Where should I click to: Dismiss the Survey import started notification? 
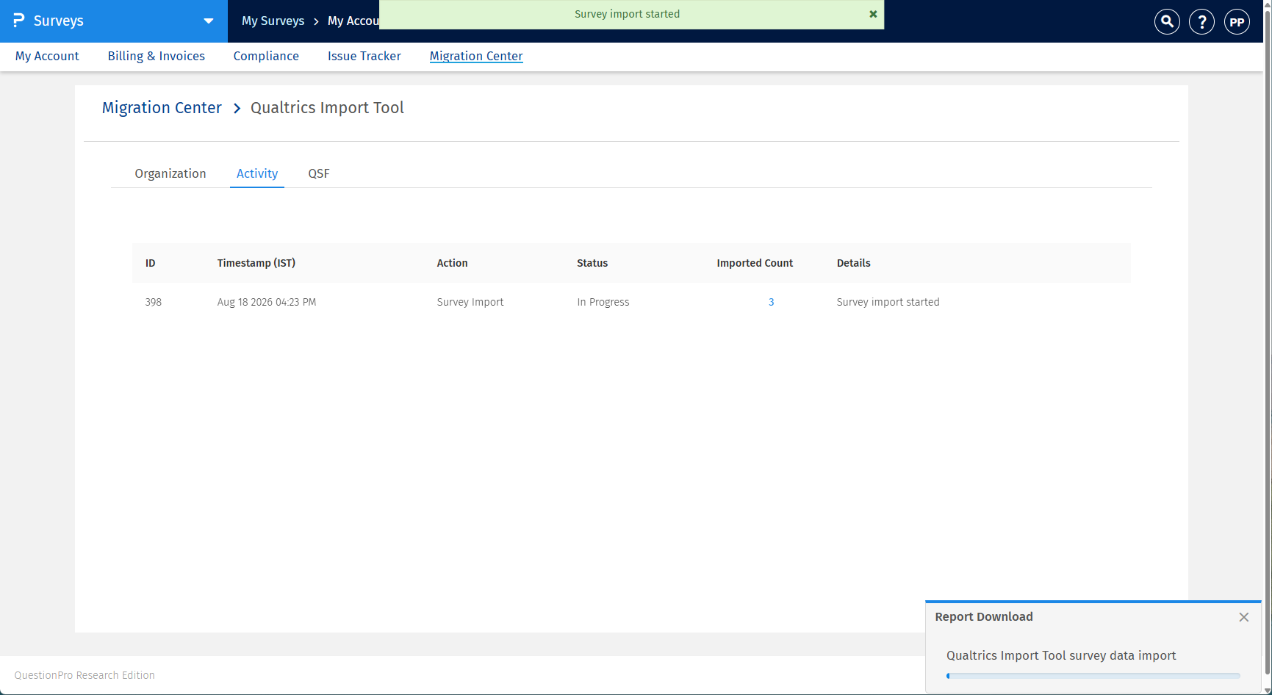873,14
